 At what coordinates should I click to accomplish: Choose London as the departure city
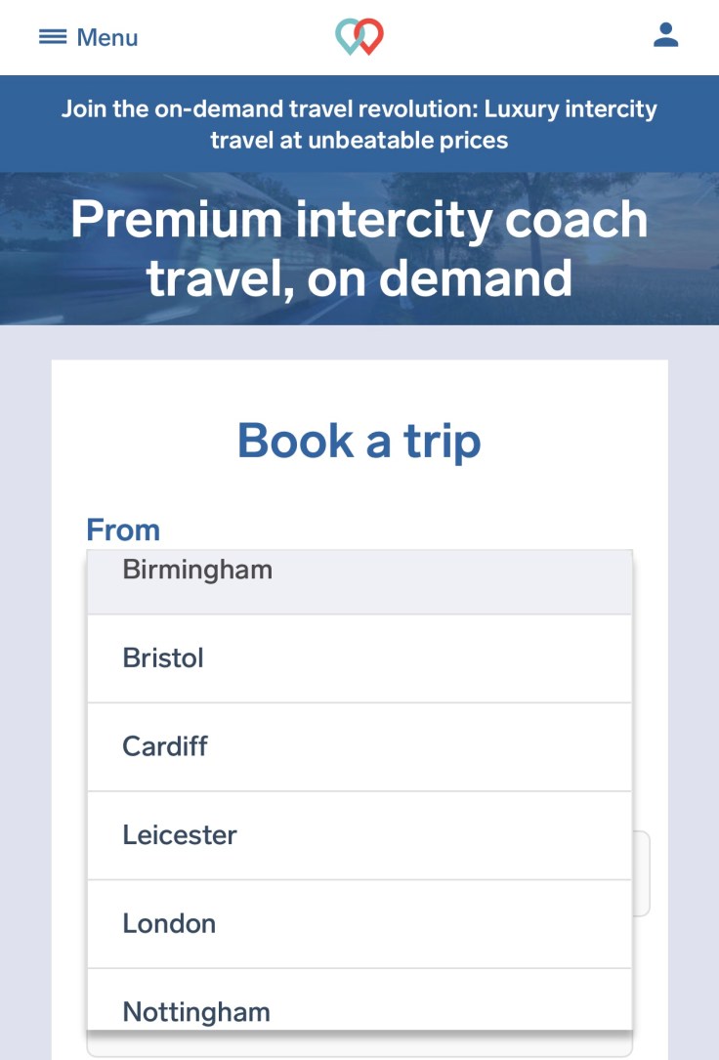click(x=169, y=923)
